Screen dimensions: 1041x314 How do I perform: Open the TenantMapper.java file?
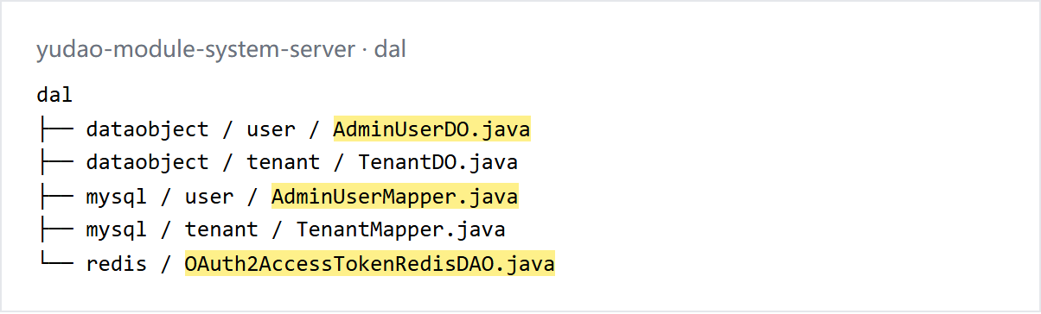[400, 229]
